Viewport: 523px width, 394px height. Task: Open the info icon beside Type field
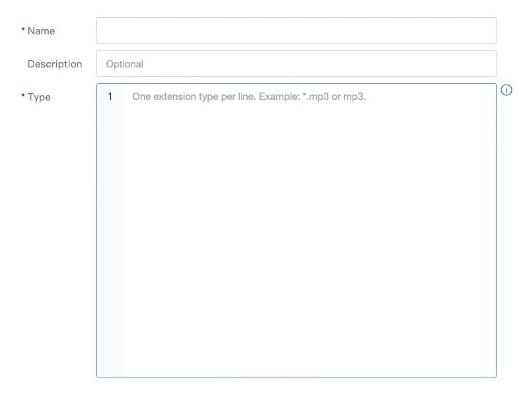pos(506,90)
